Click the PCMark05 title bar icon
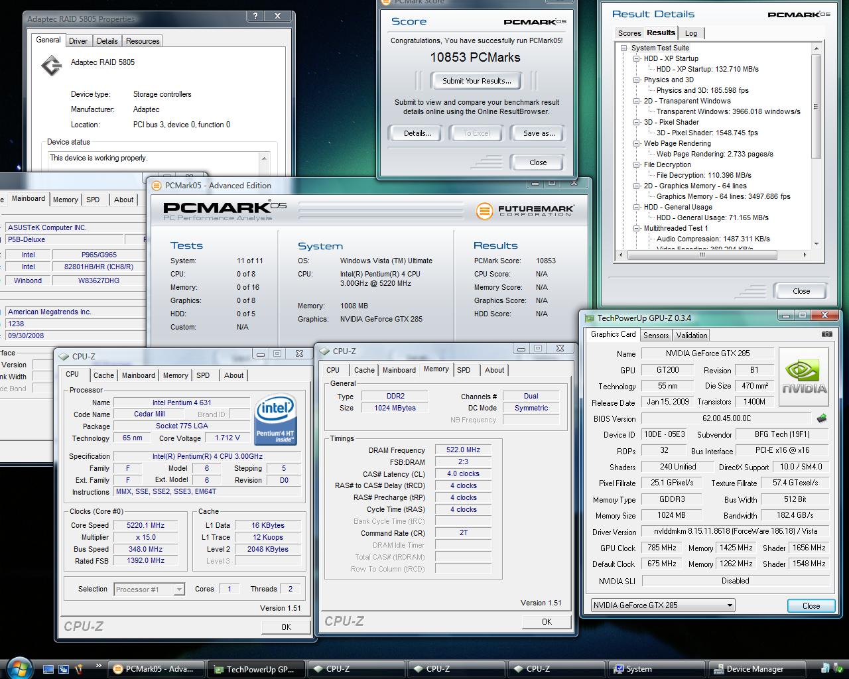 click(x=157, y=186)
